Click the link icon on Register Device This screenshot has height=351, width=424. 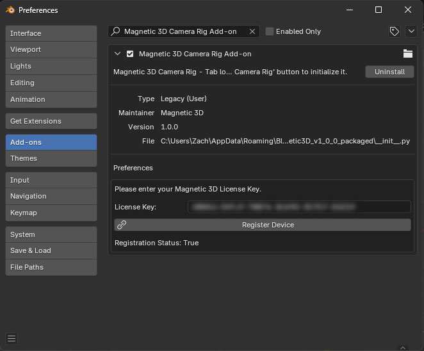pos(122,225)
